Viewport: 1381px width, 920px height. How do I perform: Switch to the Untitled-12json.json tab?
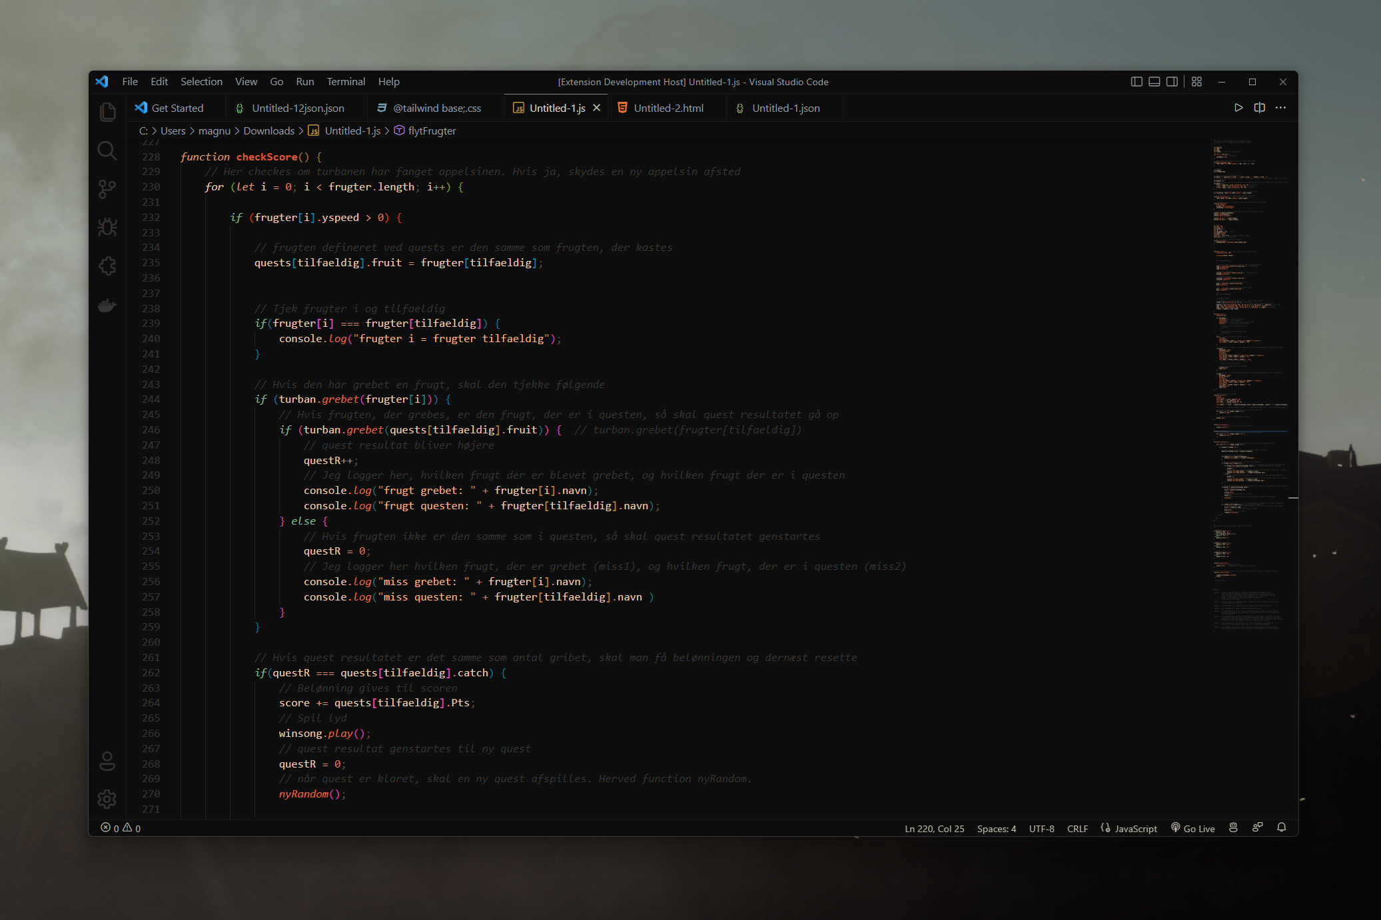tap(296, 108)
